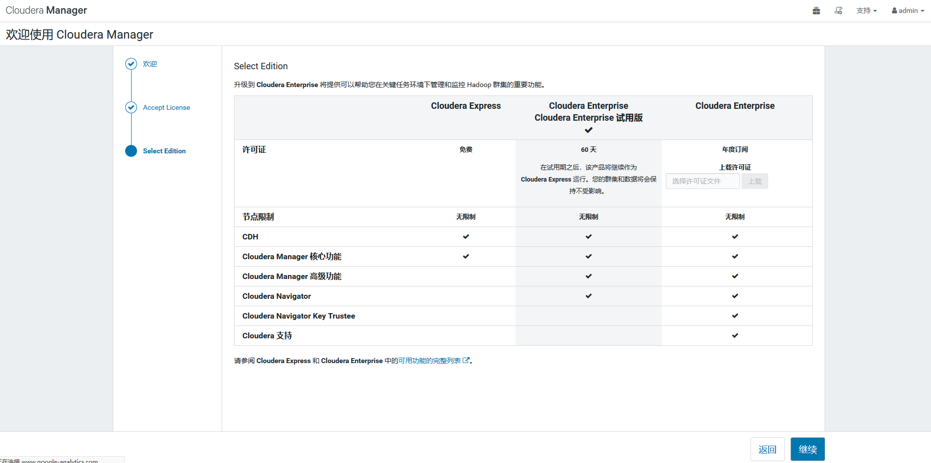931x463 pixels.
Task: Click the 年度订阅 subscription cell
Action: (x=735, y=149)
